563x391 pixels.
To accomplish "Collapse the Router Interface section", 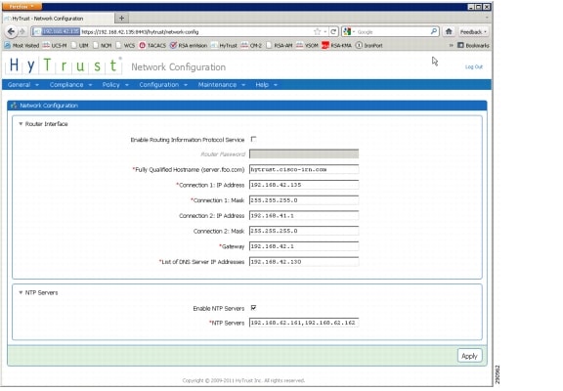I will click(21, 124).
